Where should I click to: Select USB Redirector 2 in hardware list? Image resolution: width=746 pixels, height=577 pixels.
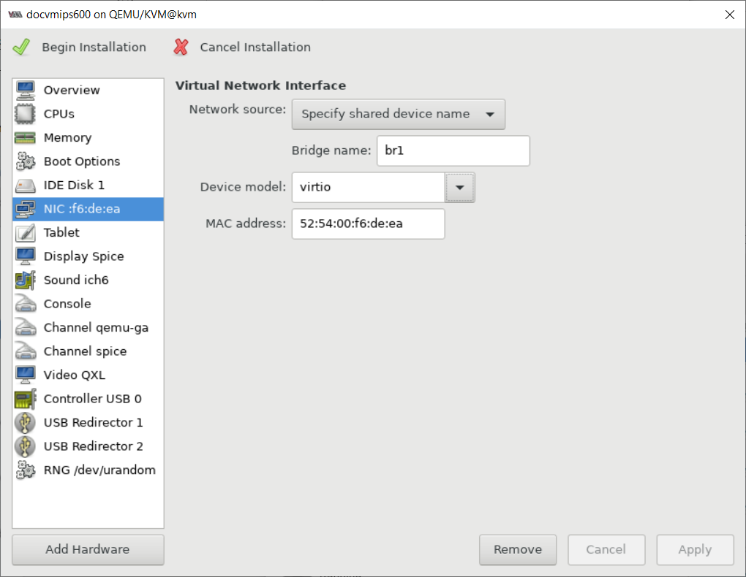coord(88,446)
